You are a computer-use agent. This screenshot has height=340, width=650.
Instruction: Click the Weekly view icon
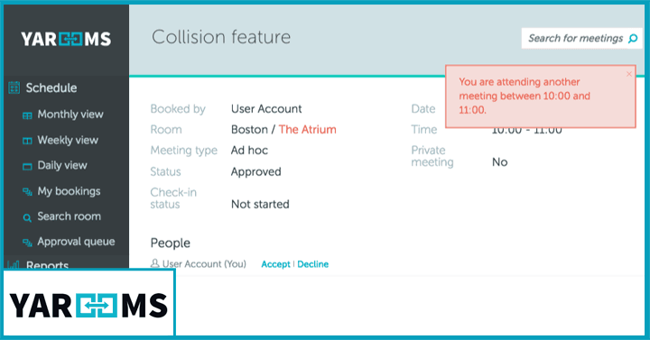[27, 142]
